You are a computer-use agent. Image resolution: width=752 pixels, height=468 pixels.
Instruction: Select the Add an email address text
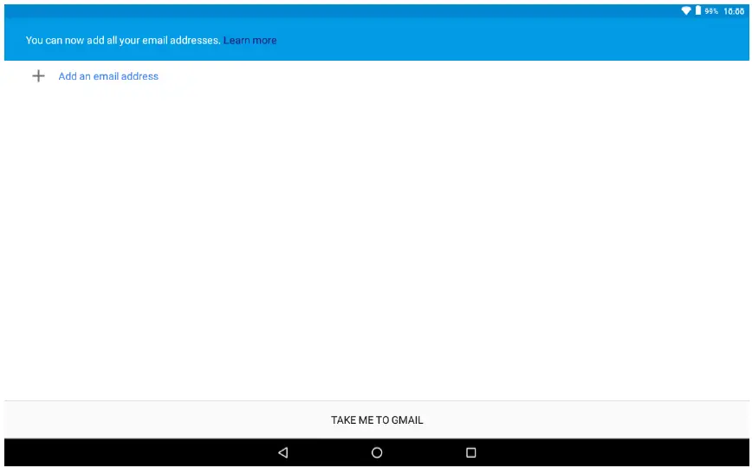click(x=108, y=76)
